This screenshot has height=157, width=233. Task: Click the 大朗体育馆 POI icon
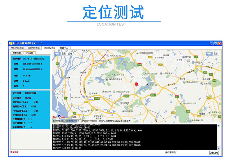click(x=161, y=73)
